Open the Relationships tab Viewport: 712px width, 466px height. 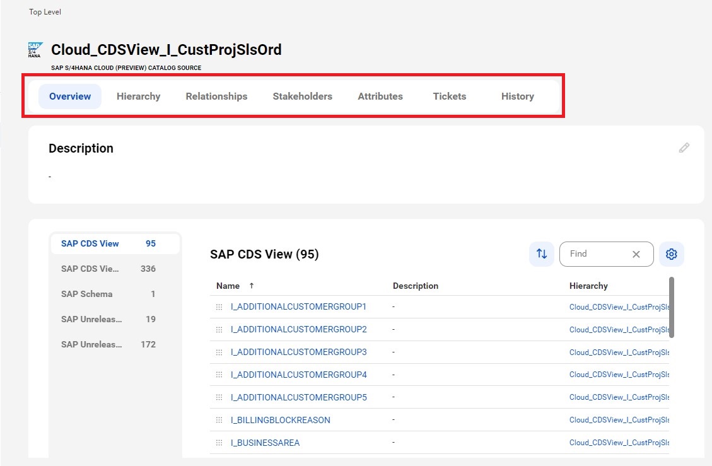pyautogui.click(x=216, y=96)
